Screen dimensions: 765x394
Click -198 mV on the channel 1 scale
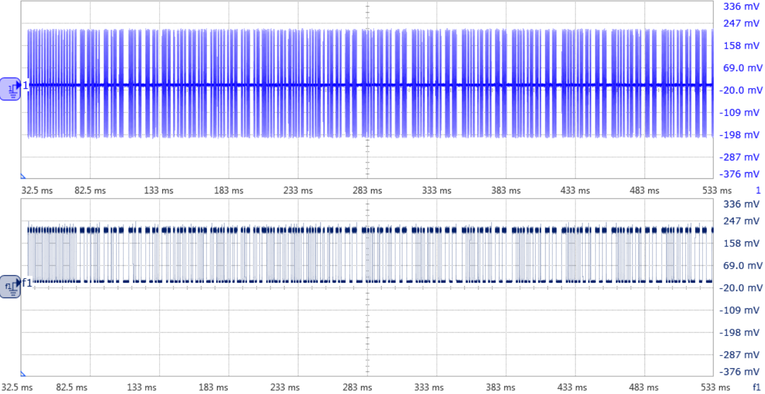[x=740, y=135]
